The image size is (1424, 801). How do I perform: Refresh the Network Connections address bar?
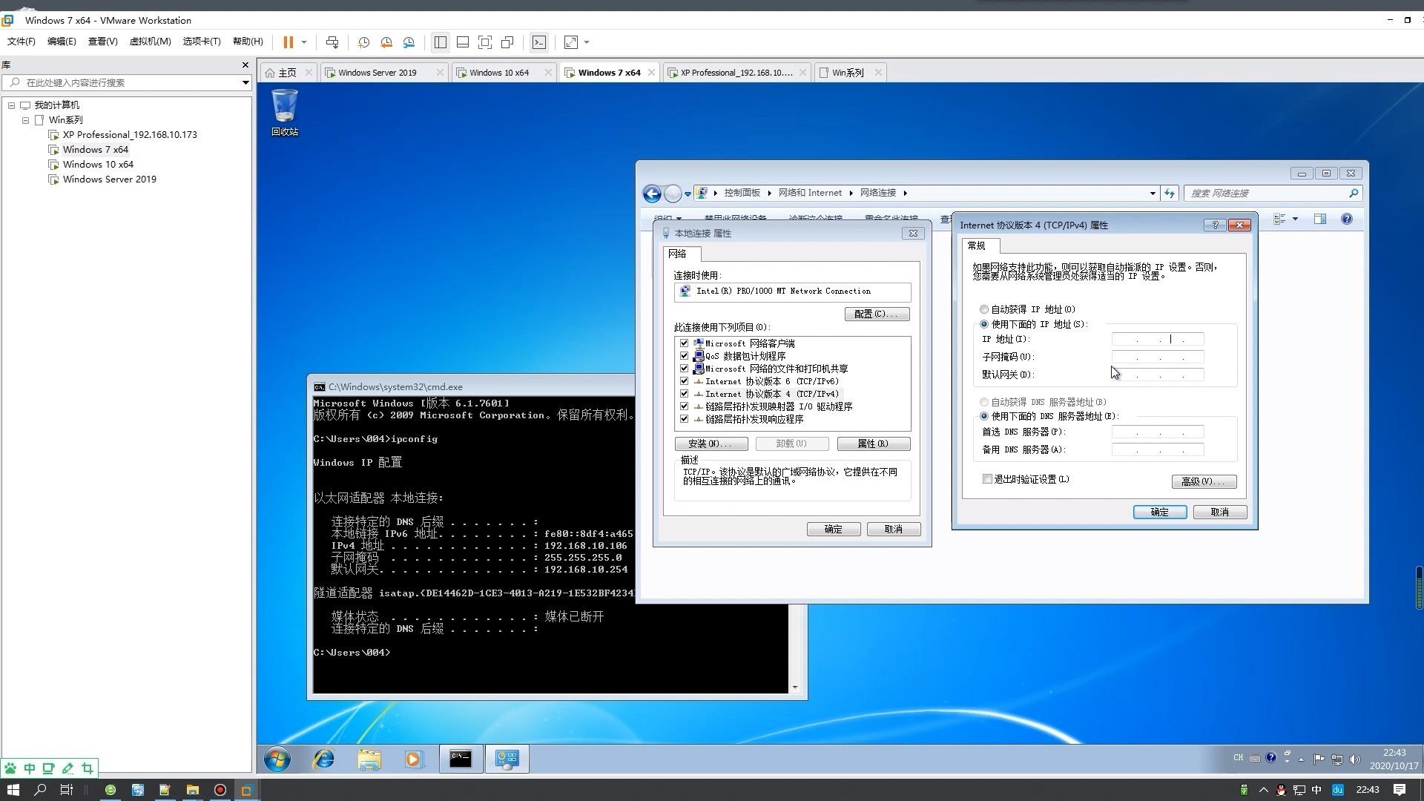click(1170, 193)
